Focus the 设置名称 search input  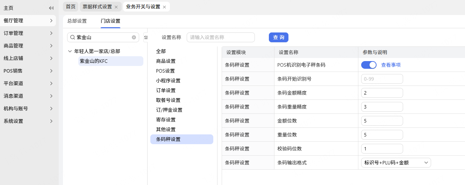221,37
